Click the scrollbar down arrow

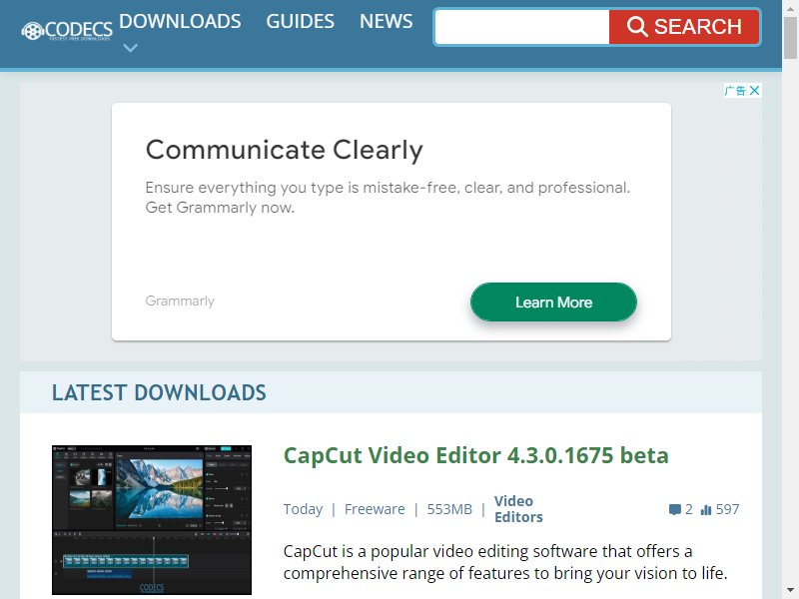[790, 591]
